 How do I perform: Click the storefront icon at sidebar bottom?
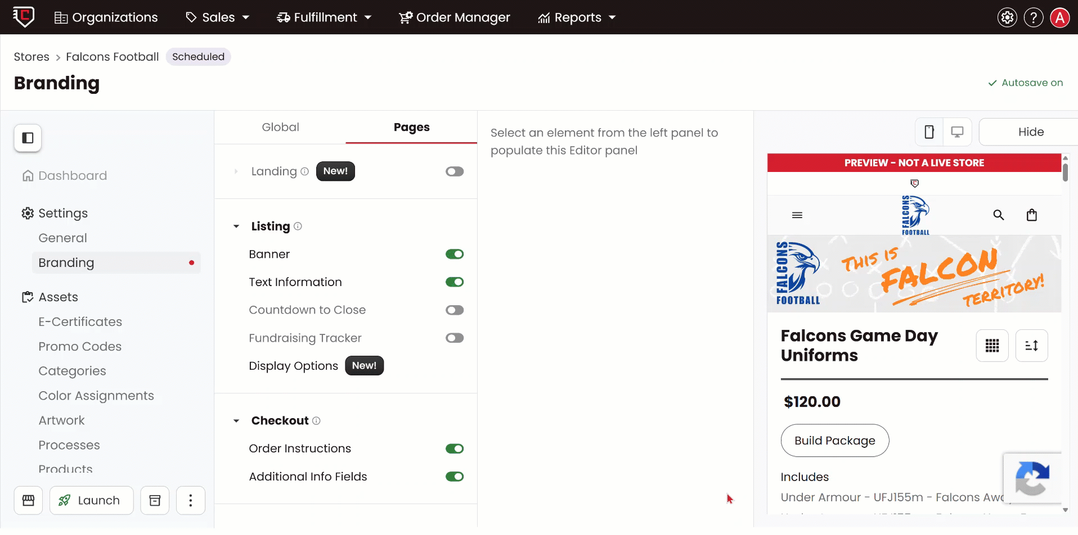pos(28,500)
